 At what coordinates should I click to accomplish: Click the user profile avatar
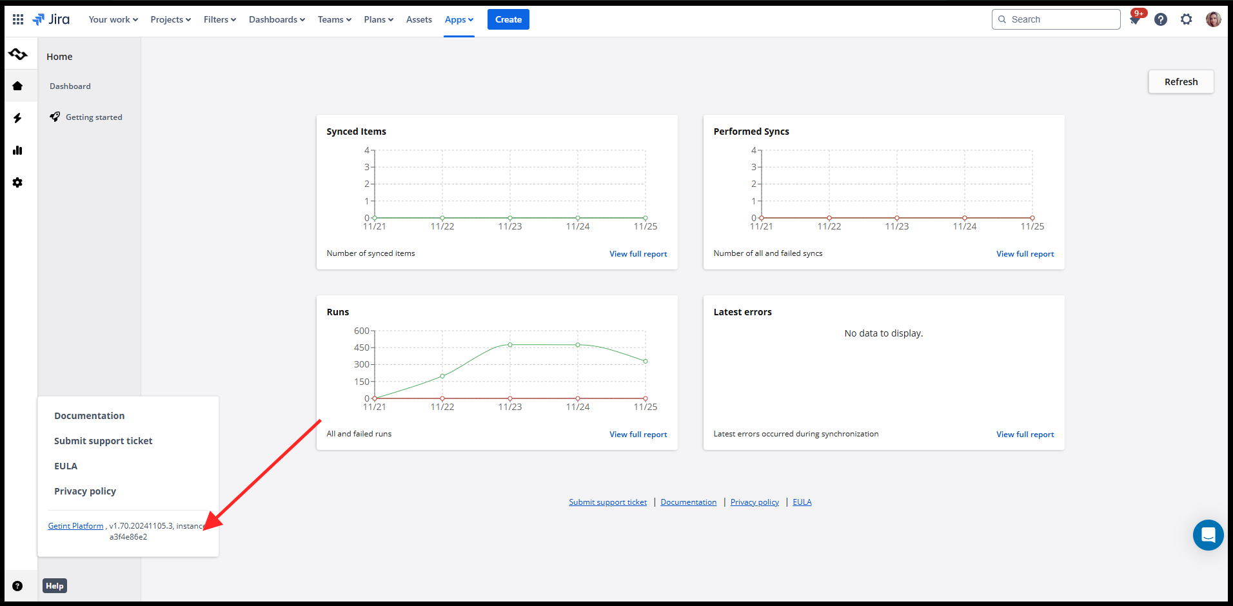tap(1213, 19)
